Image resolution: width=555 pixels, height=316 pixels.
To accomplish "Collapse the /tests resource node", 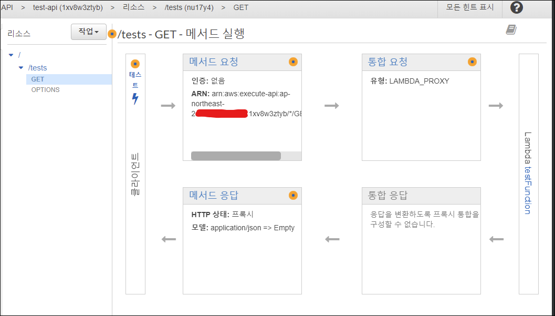I will point(21,68).
